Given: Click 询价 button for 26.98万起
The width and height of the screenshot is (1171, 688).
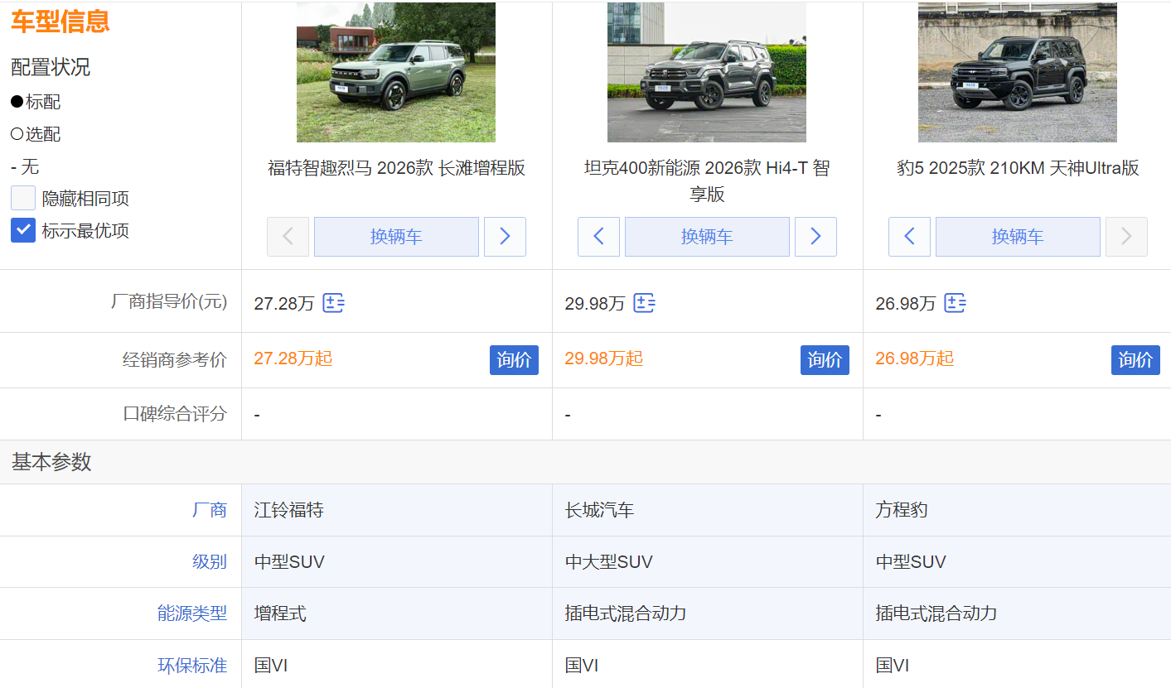Looking at the screenshot, I should coord(1135,360).
